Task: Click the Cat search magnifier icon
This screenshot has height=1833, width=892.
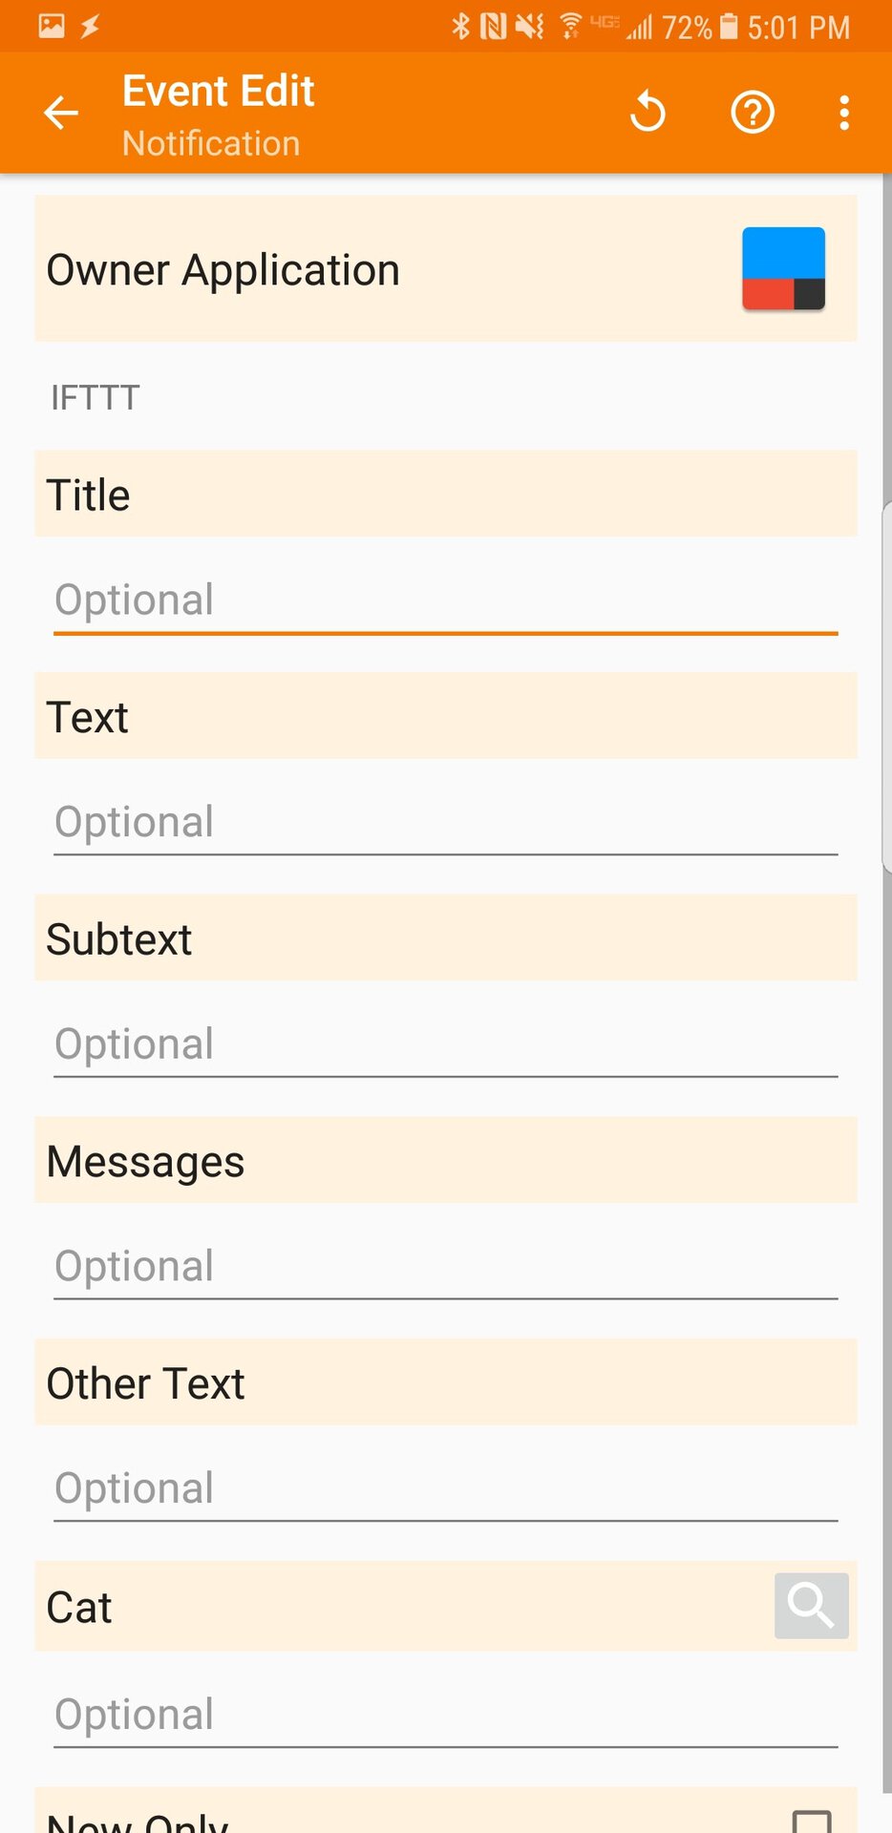Action: [811, 1606]
